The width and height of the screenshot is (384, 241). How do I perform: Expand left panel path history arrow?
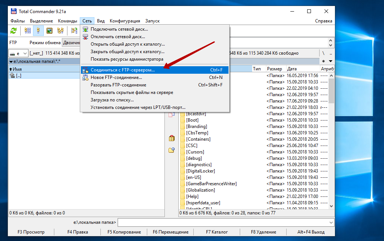[x=11, y=62]
